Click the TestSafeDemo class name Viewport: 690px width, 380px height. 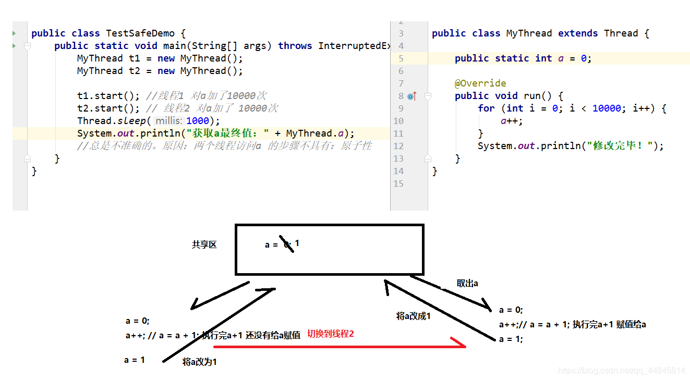(140, 33)
